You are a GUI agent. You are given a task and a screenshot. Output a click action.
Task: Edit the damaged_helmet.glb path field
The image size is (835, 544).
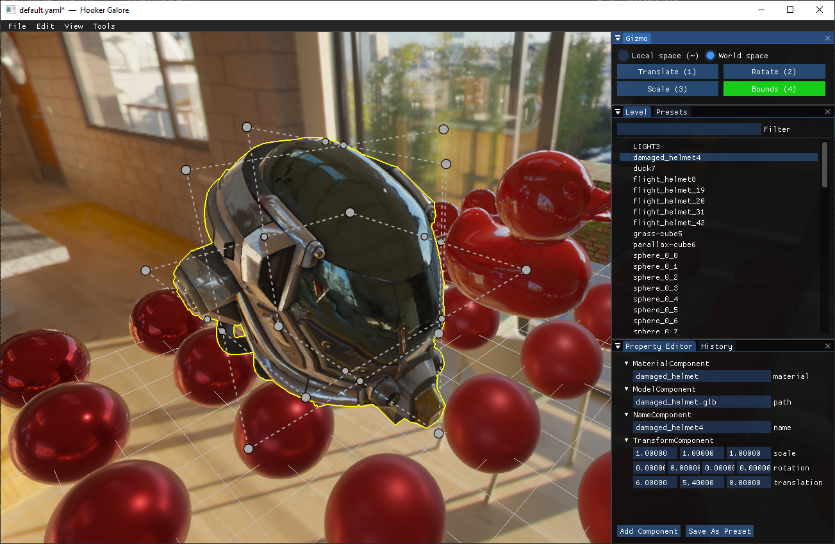[702, 402]
